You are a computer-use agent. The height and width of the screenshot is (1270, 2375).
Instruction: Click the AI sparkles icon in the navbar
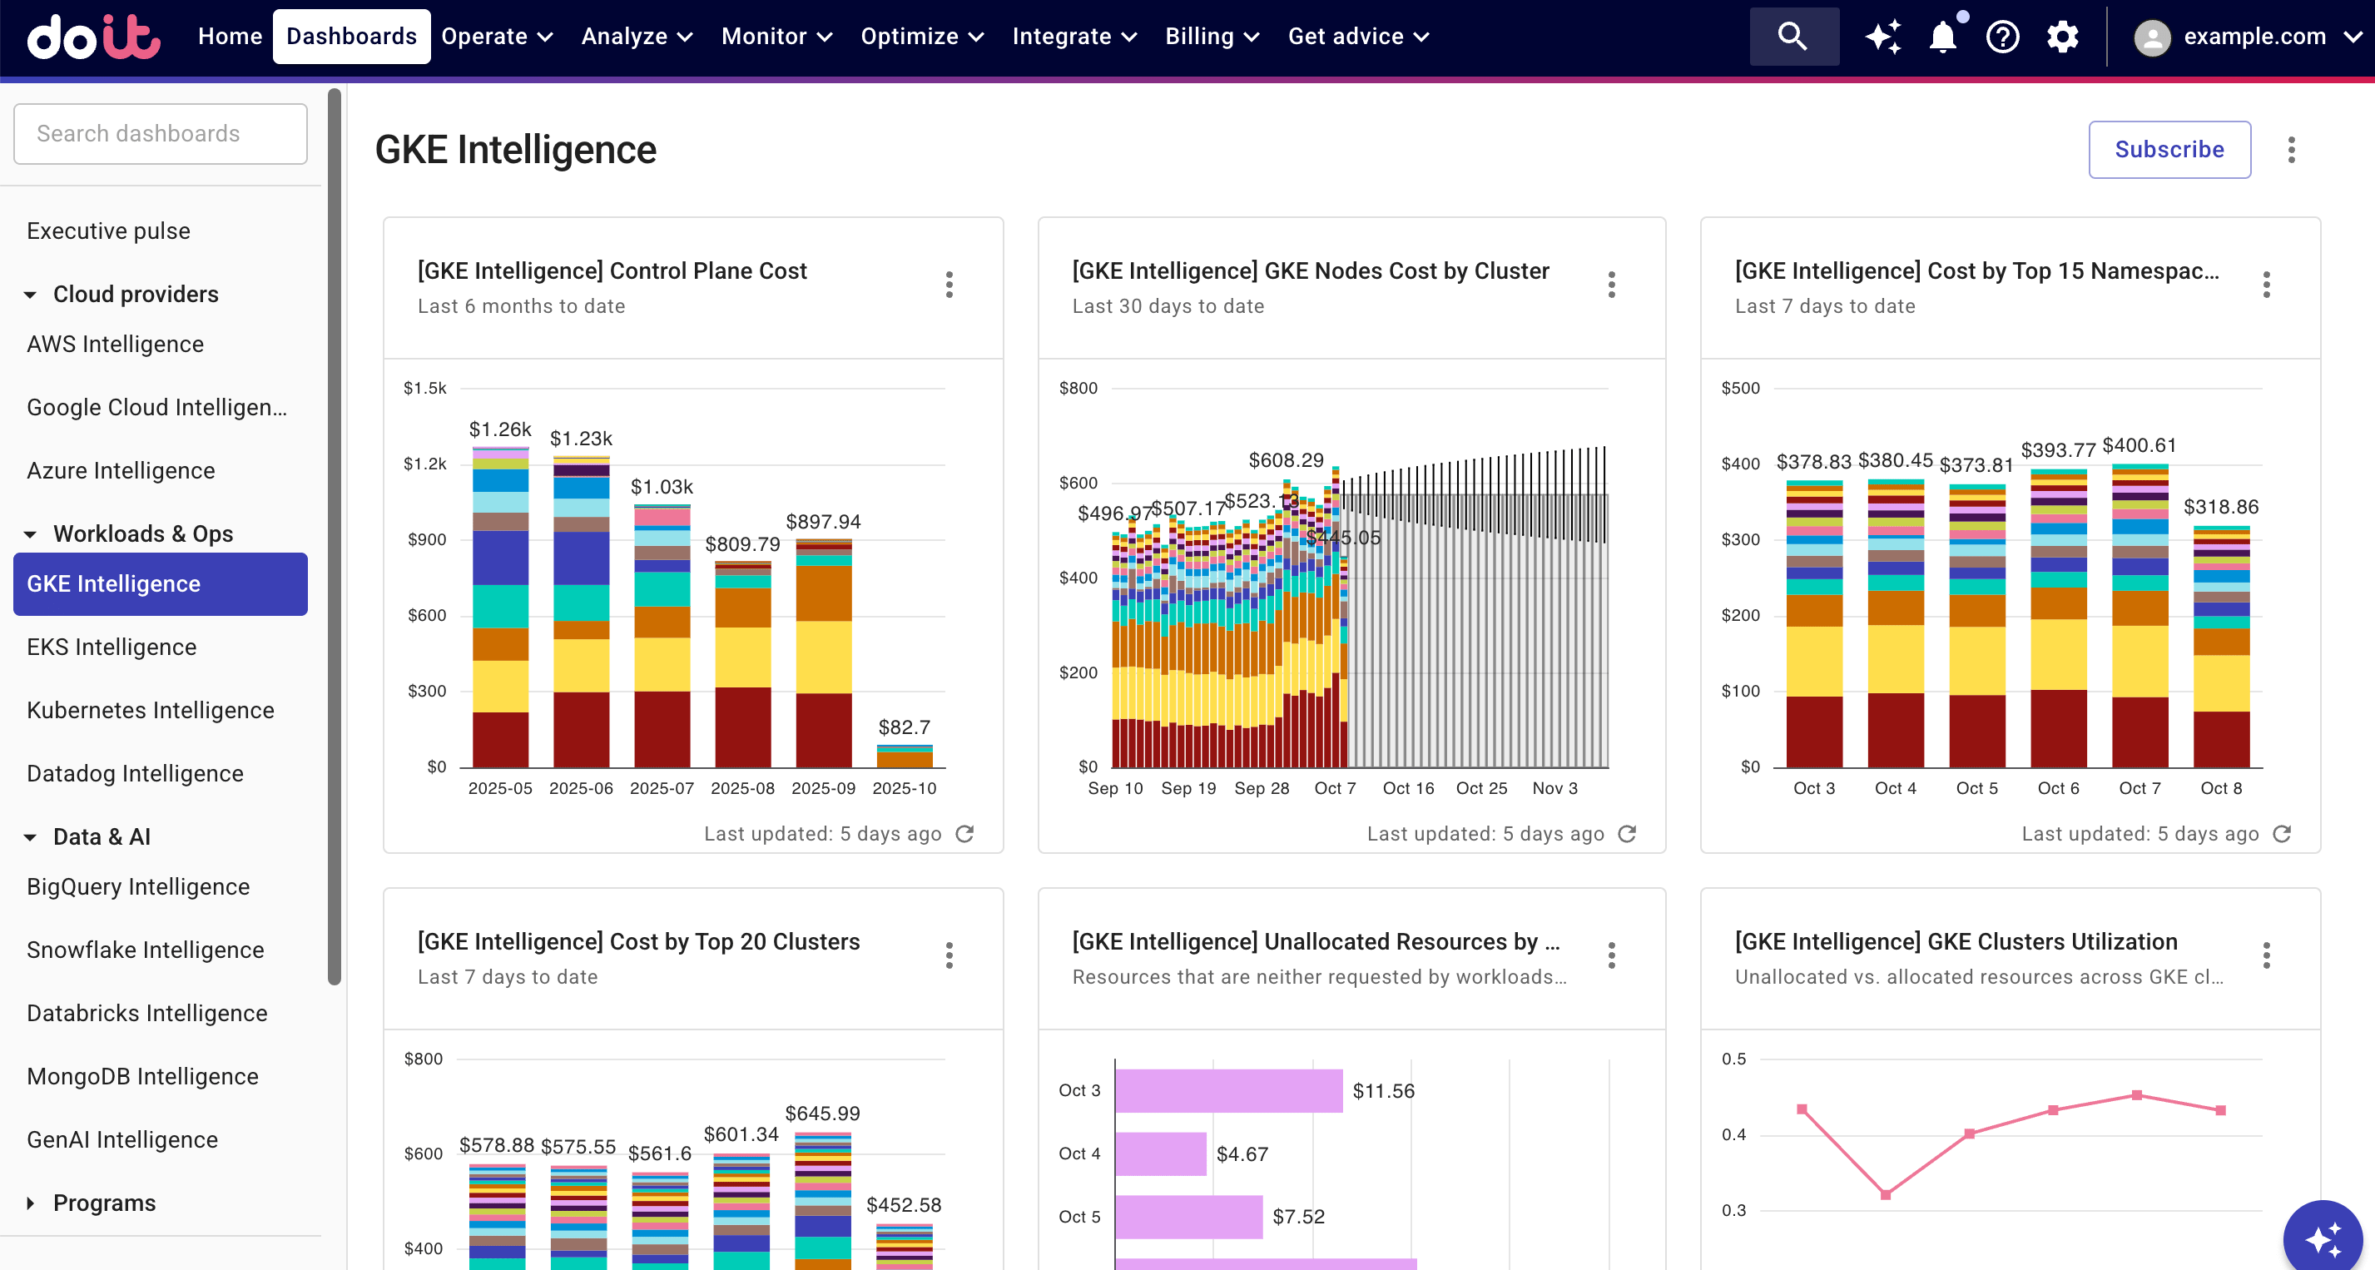click(1882, 36)
